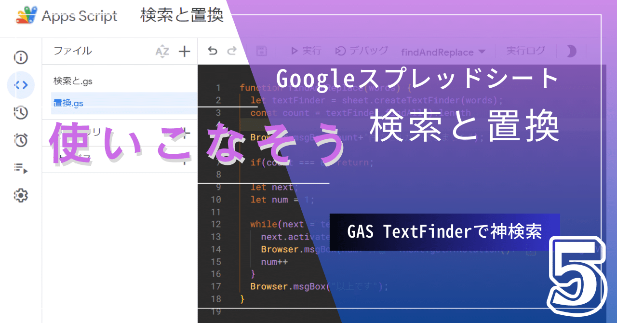Click the Redo arrow in editor toolbar
The width and height of the screenshot is (617, 323).
pyautogui.click(x=232, y=51)
